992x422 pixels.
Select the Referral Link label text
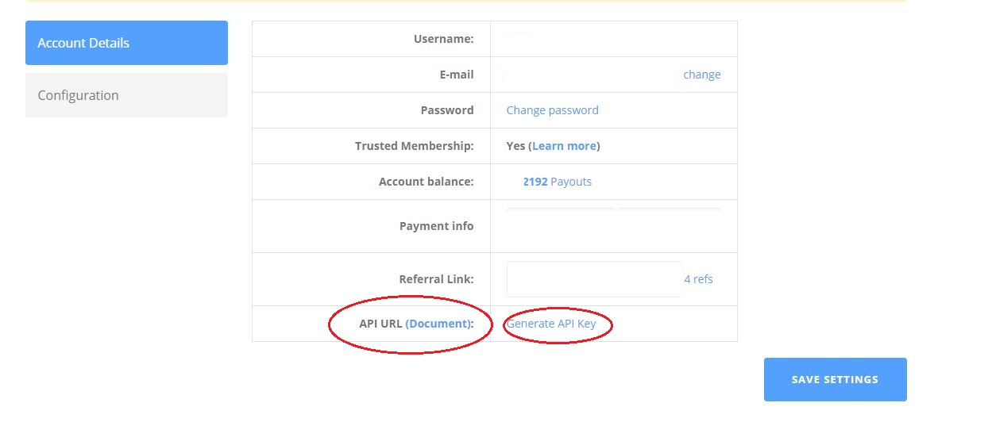[x=436, y=279]
